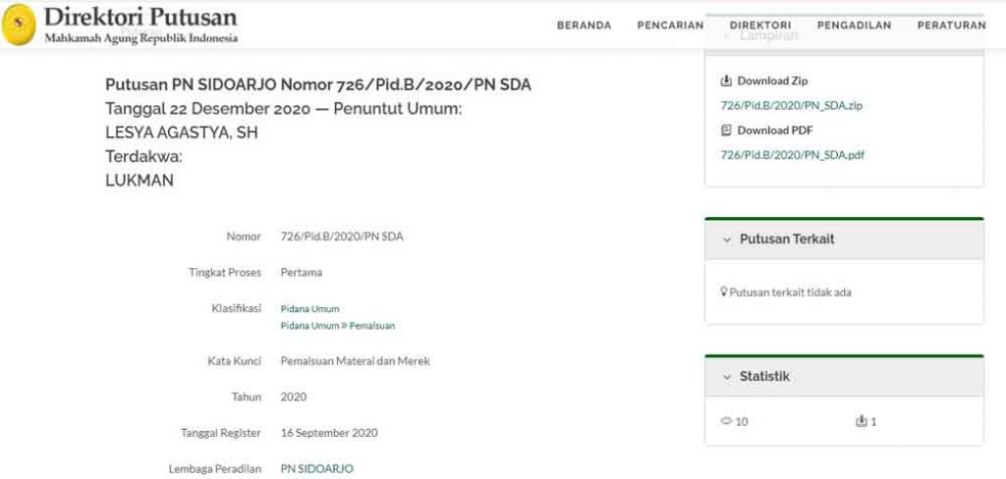The image size is (1006, 479).
Task: Select the Nomor value 726/Pid.B/2020/PN SDA
Action: (x=342, y=237)
